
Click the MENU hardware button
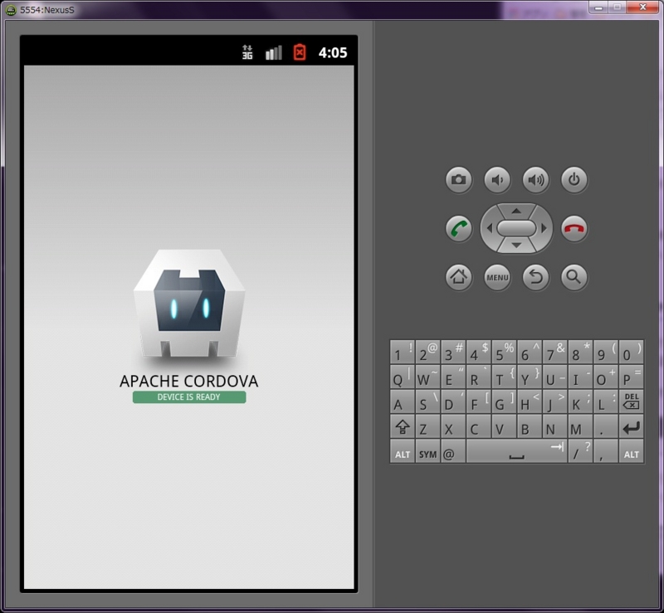[497, 277]
